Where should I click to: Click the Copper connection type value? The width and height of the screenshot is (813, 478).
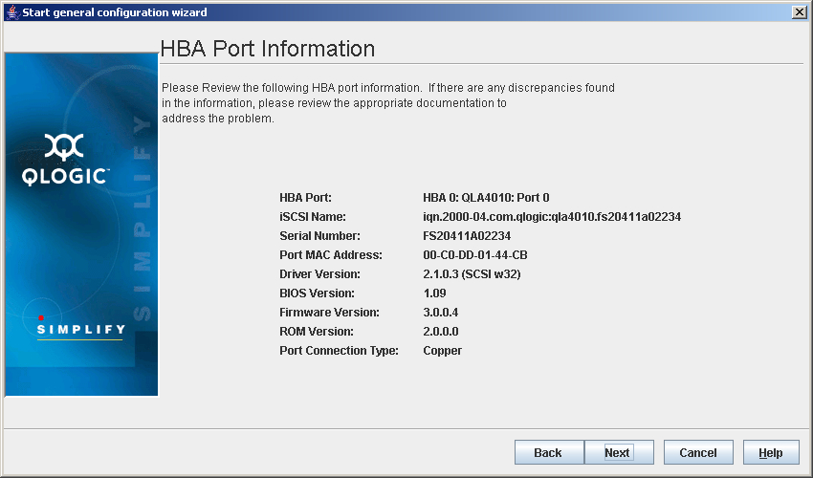pos(442,351)
